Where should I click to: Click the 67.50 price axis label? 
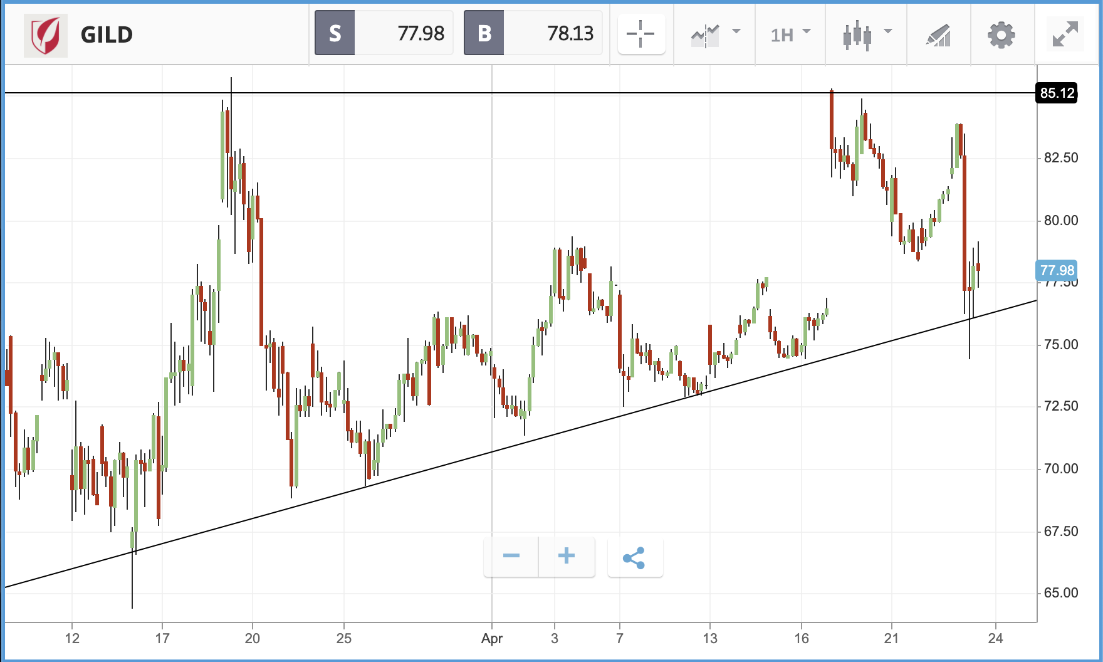pos(1061,532)
